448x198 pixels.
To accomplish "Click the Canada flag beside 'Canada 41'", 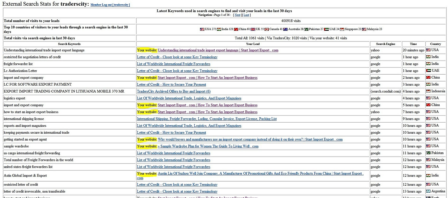I will (267, 29).
